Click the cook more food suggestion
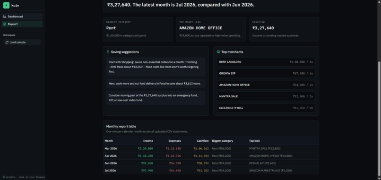 156,83
